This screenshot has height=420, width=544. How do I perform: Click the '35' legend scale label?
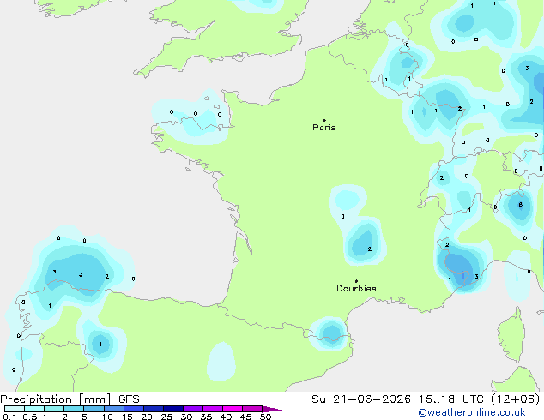coord(206,417)
